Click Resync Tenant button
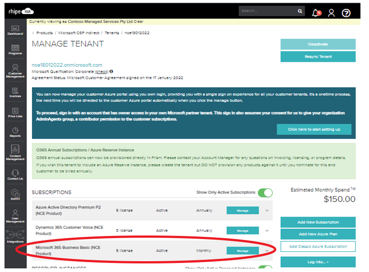This screenshot has width=369, height=272. (x=318, y=57)
